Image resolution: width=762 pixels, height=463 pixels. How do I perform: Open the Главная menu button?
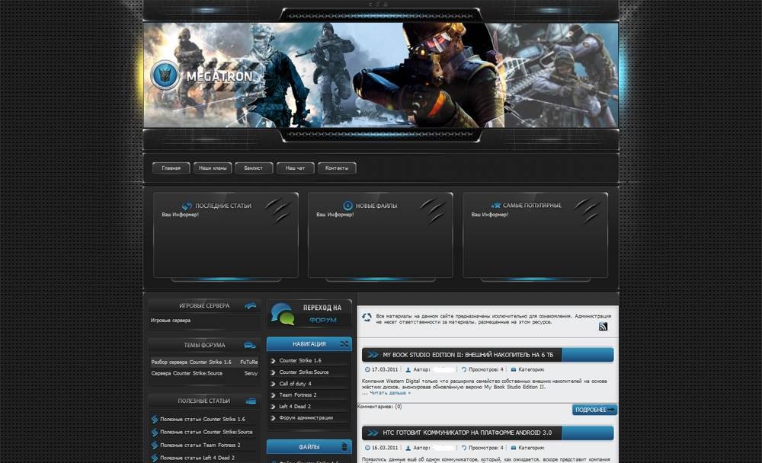coord(171,168)
